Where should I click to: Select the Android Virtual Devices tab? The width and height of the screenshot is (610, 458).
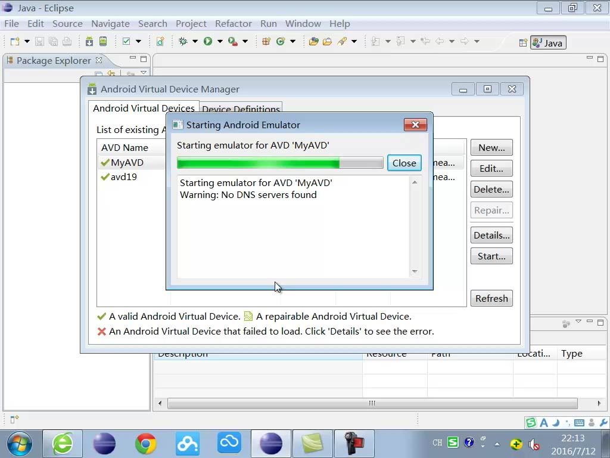pos(144,108)
